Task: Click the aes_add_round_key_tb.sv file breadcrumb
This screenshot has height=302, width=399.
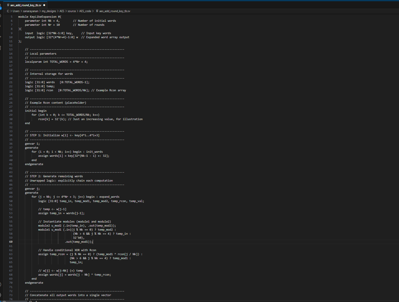Action: (x=114, y=11)
